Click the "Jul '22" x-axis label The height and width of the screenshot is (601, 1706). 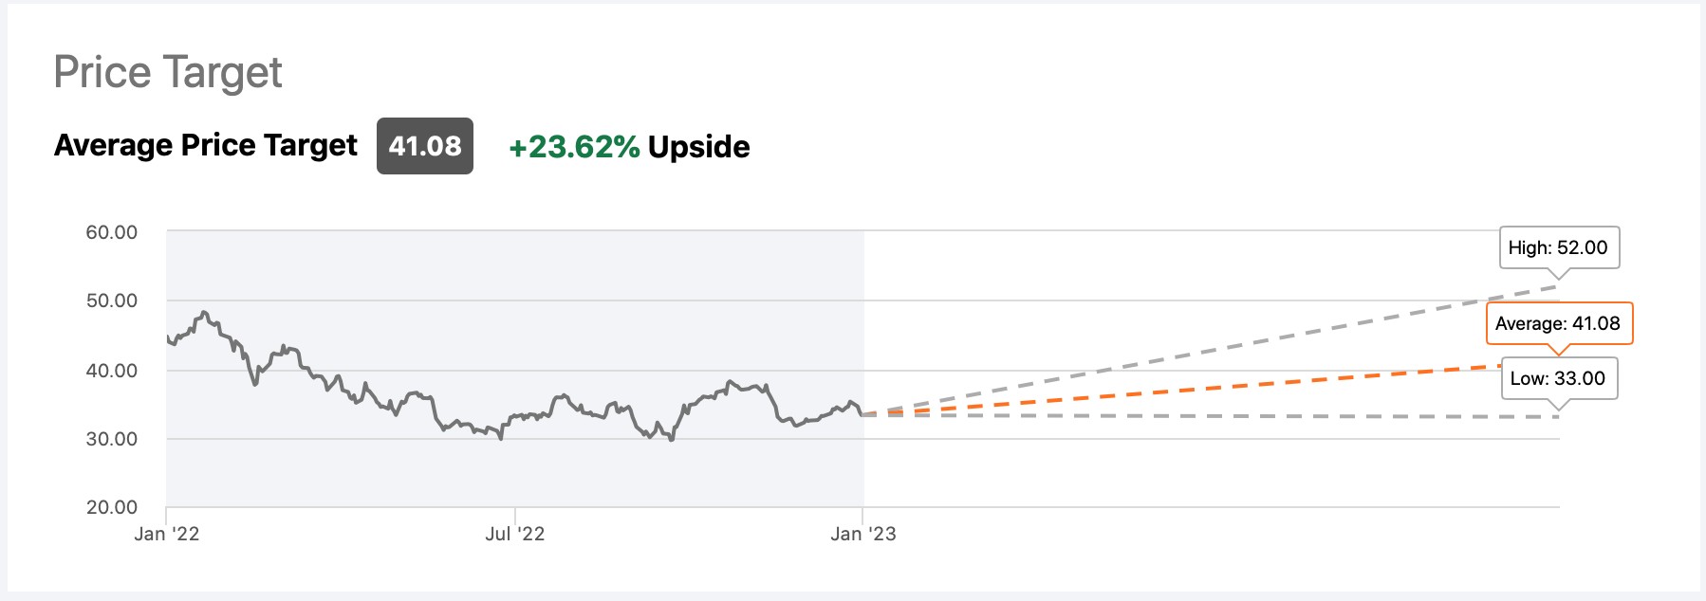click(x=515, y=534)
